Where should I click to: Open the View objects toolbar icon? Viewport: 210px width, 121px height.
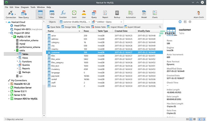52,14
